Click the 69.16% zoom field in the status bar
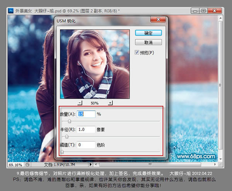The image size is (232, 191). tap(15, 165)
